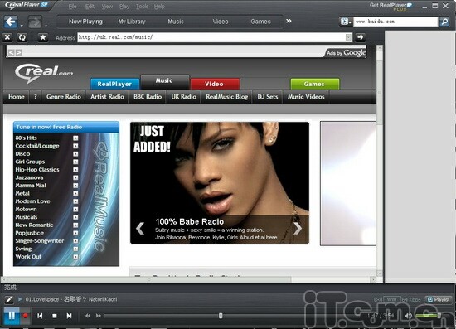Add page to favorites with star icon
The height and width of the screenshot is (329, 456).
[x=43, y=37]
